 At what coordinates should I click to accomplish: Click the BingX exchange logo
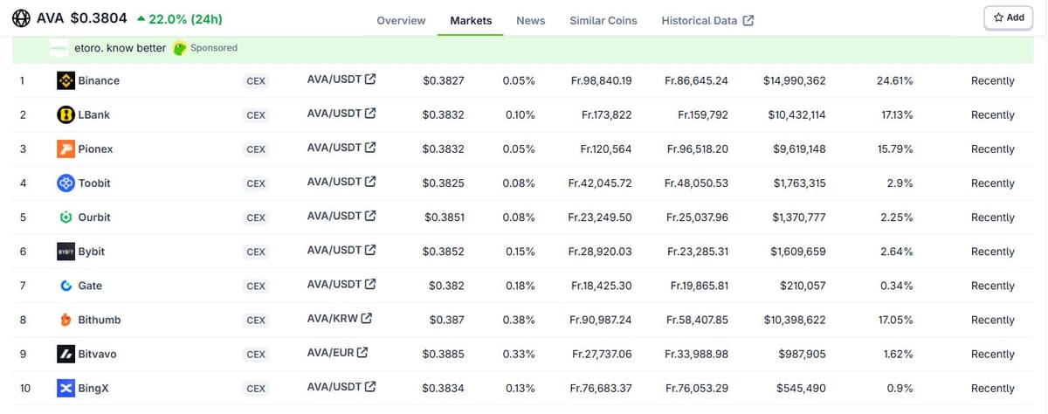[65, 388]
